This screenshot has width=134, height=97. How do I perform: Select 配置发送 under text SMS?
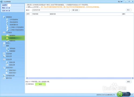[x=12, y=41]
